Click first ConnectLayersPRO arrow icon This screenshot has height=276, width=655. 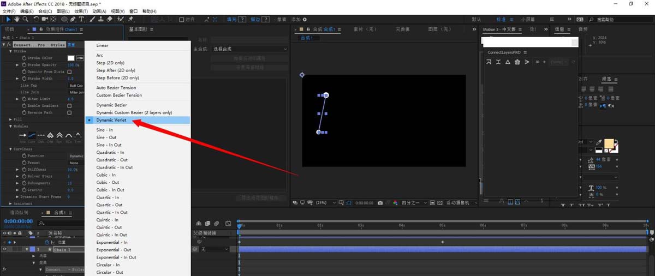click(489, 62)
